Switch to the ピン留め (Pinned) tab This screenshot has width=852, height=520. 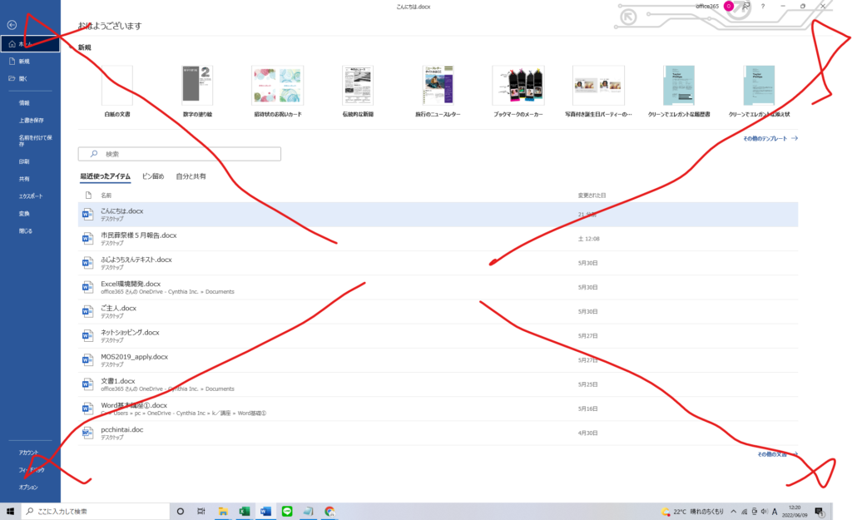pyautogui.click(x=153, y=176)
